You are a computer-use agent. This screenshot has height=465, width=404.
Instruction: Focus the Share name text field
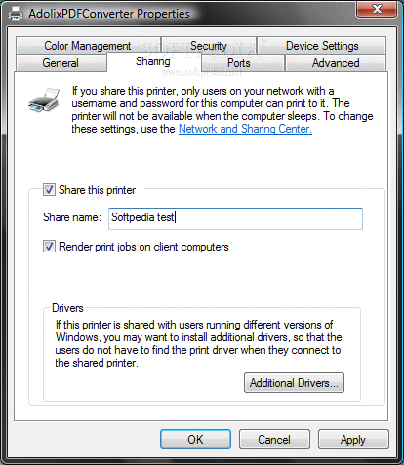(235, 218)
